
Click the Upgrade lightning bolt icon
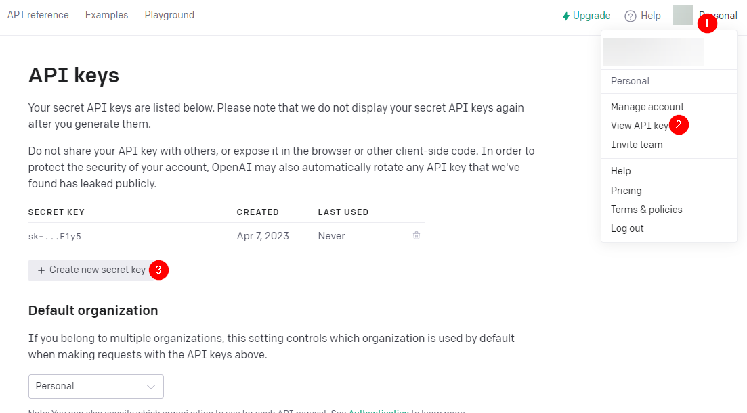coord(566,16)
